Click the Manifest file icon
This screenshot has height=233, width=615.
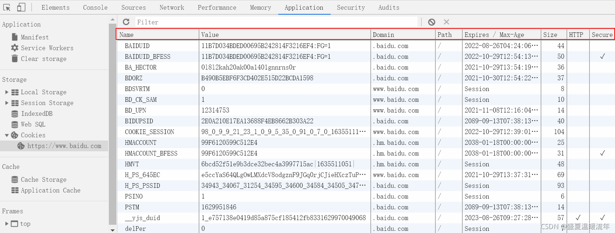(x=15, y=37)
